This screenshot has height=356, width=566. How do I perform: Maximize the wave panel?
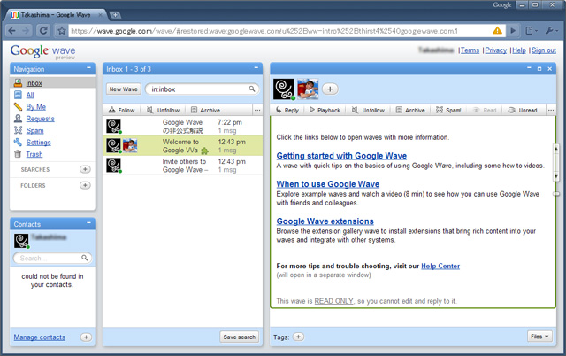coord(539,68)
